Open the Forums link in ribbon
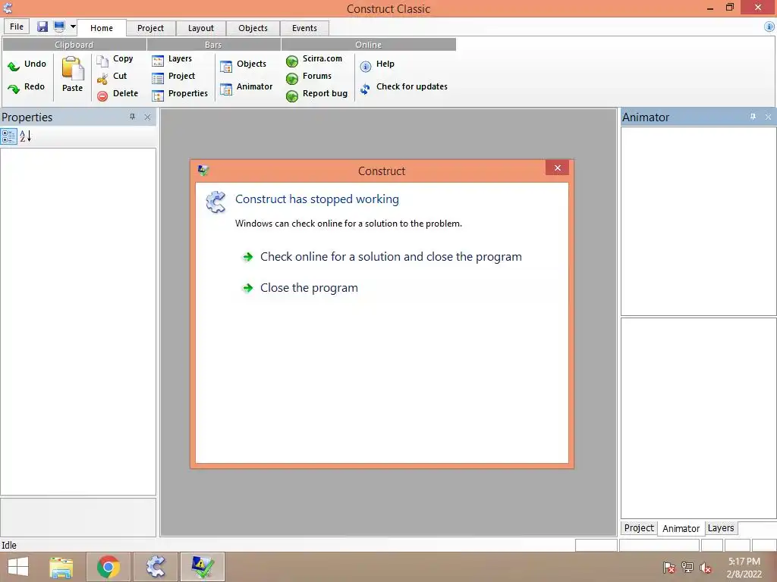Image resolution: width=777 pixels, height=582 pixels. click(309, 77)
